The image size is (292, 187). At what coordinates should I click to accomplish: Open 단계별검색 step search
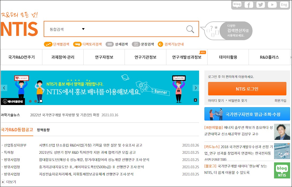click(x=57, y=44)
